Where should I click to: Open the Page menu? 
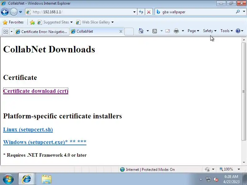point(193,31)
